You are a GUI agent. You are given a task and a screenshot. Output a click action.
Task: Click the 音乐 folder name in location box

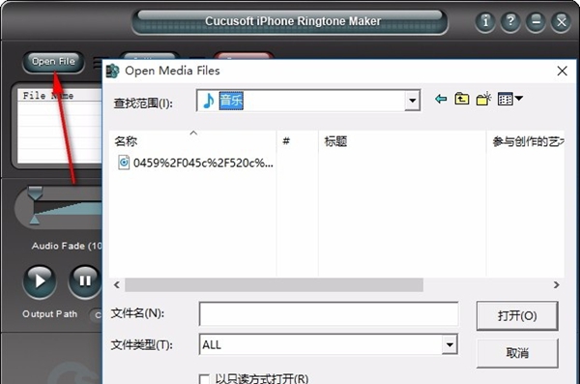pos(231,101)
